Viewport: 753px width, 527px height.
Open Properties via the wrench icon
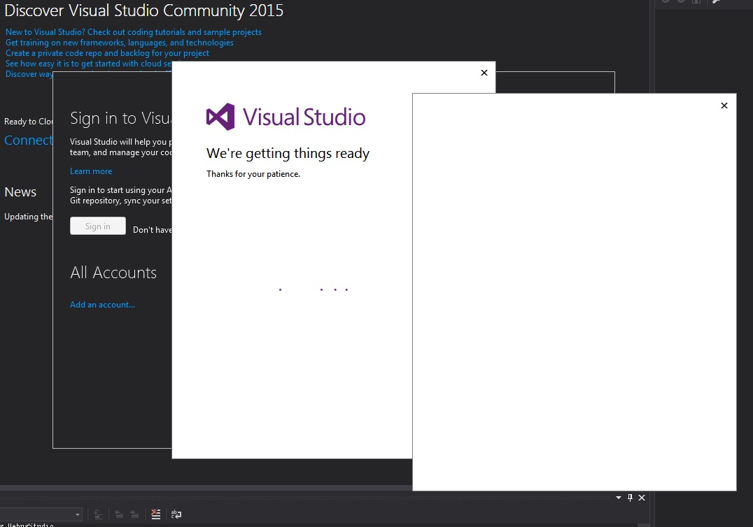click(x=717, y=3)
